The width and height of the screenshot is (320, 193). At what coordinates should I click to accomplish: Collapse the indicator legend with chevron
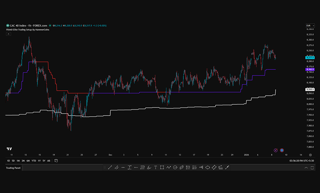click(x=8, y=34)
